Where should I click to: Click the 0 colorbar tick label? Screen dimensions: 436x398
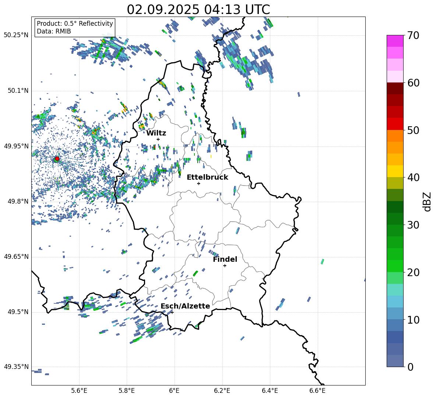[410, 367]
